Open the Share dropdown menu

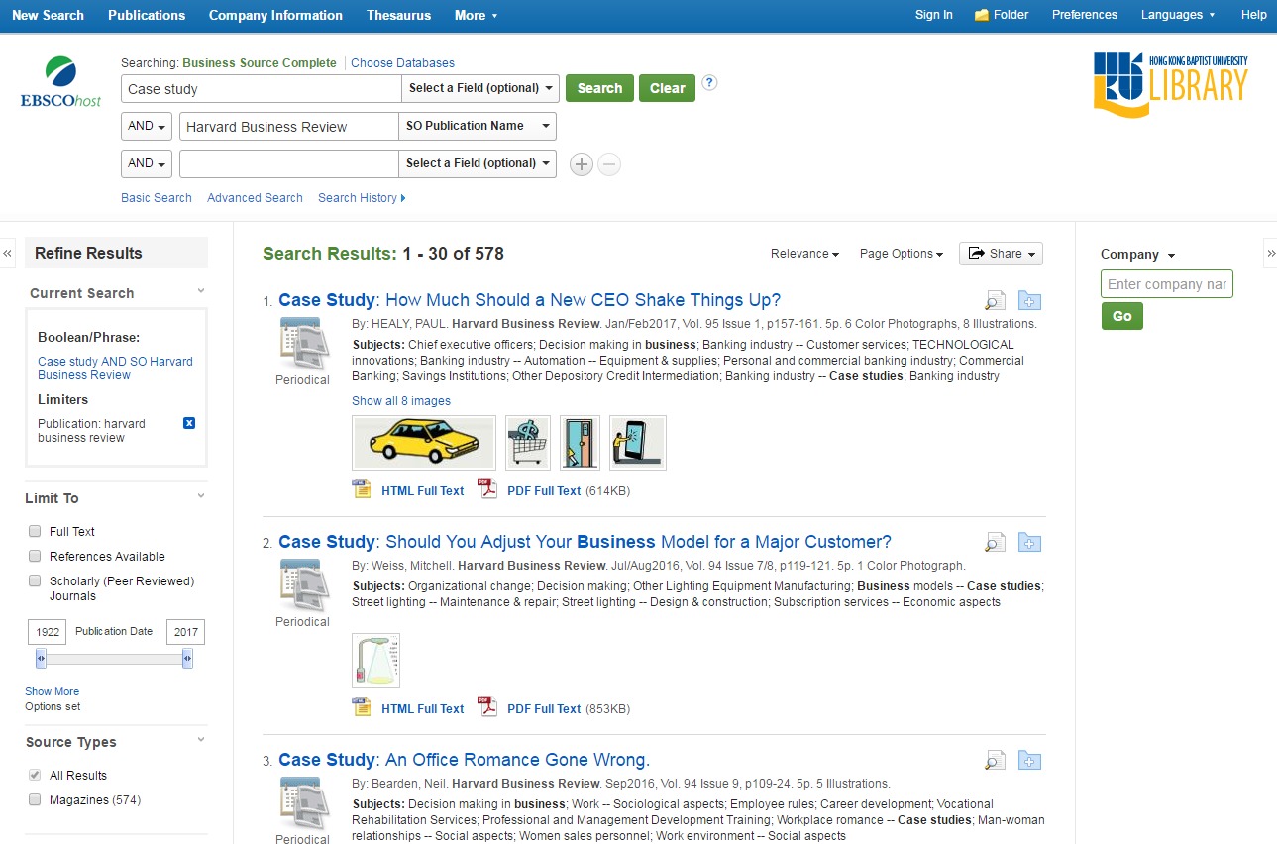(x=1001, y=254)
